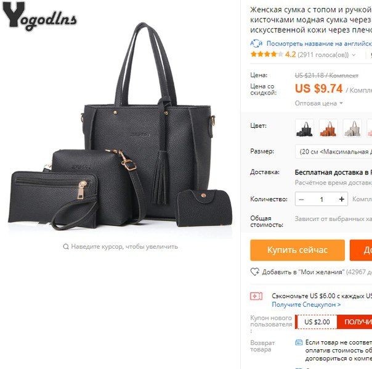Click the return policy icon

point(299,342)
